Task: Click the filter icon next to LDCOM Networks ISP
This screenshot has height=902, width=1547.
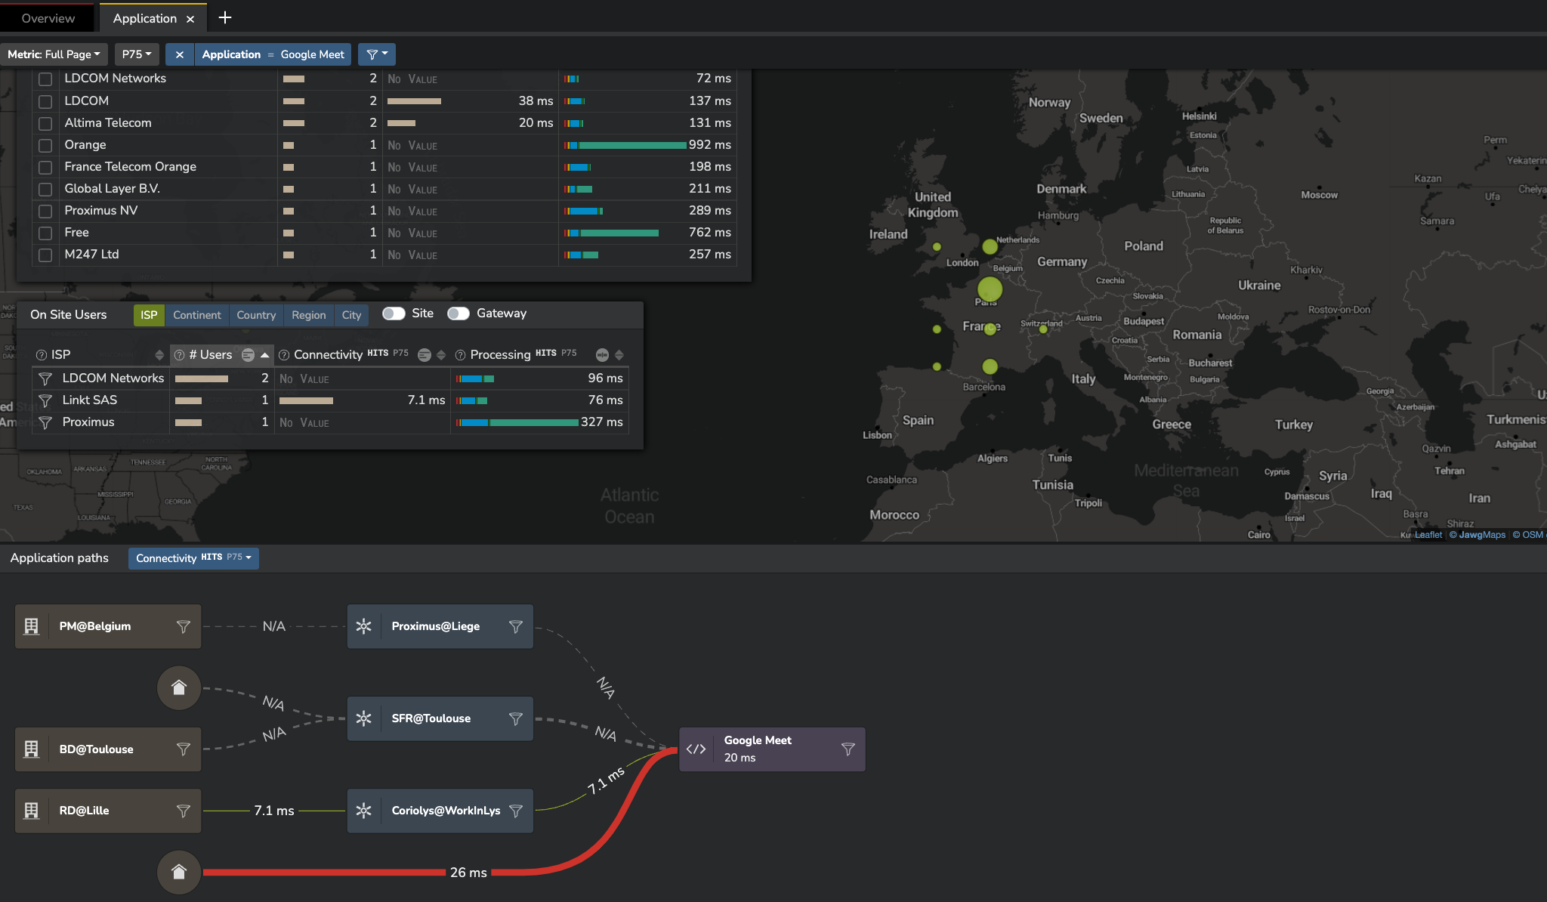Action: (x=45, y=378)
